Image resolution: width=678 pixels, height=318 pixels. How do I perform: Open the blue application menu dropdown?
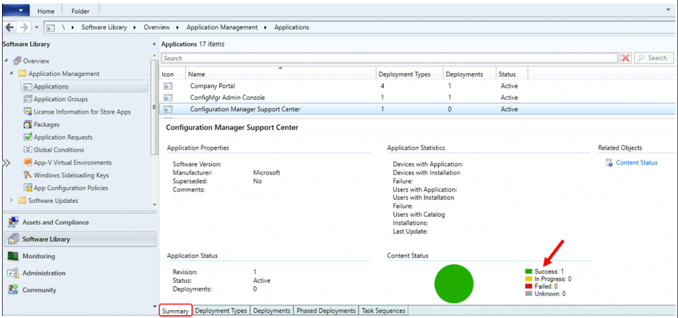coord(16,11)
